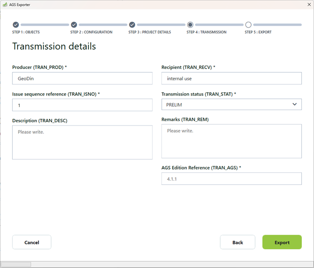Click the horizontal scrollbar at window bottom

pos(16,265)
